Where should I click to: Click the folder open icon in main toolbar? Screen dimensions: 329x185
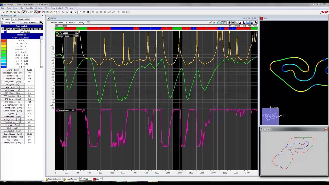(7, 12)
